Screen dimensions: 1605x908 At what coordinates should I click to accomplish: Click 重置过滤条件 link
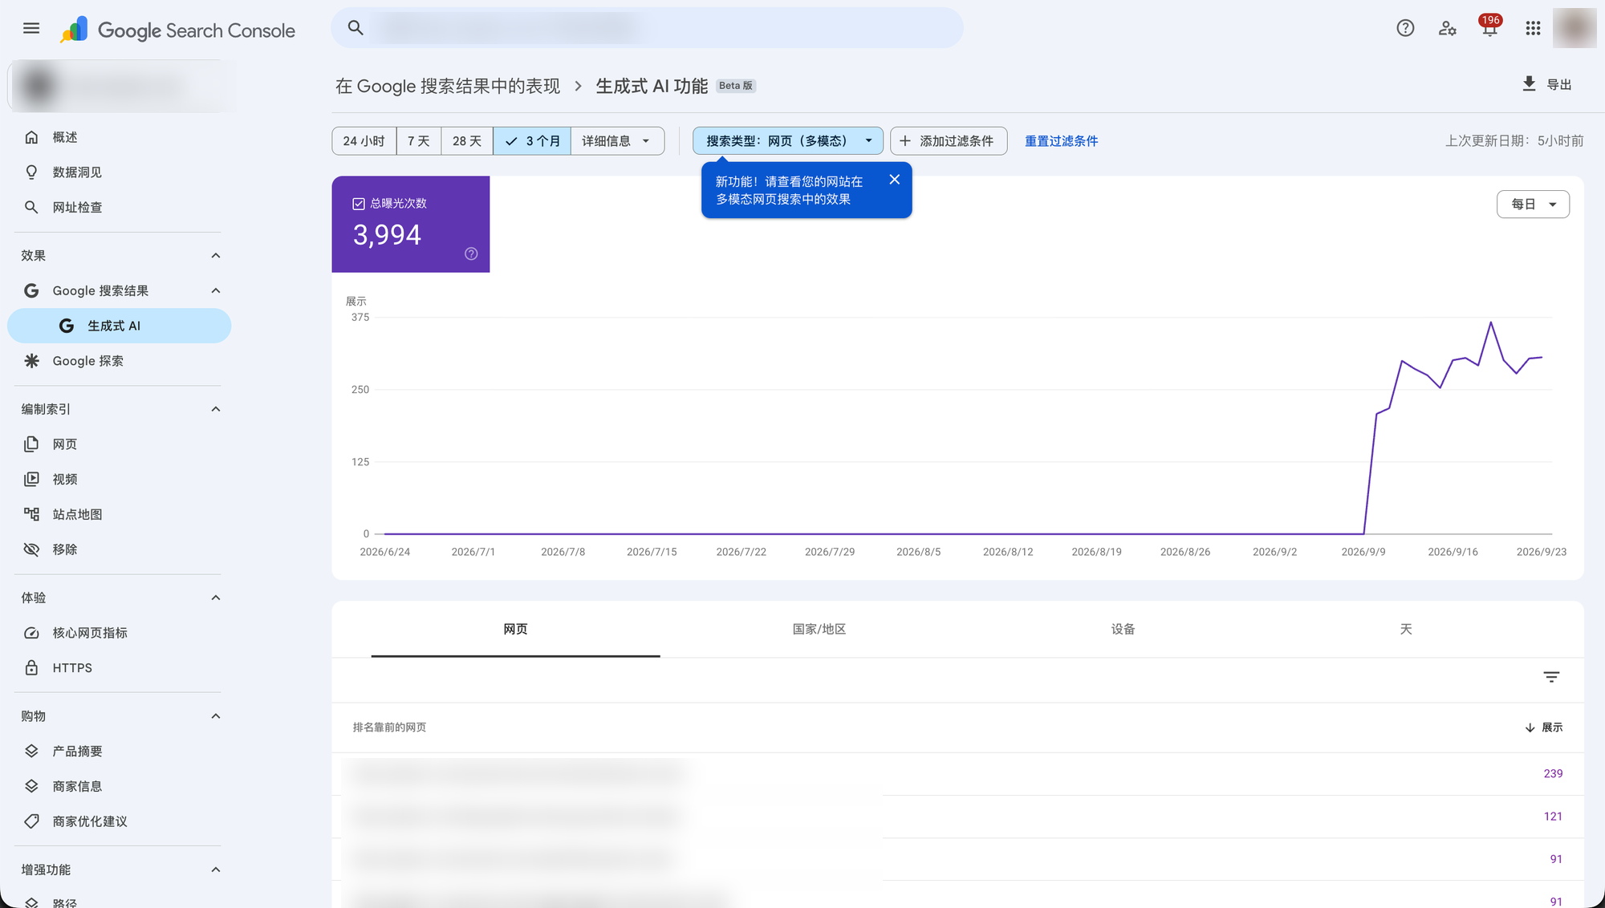pos(1061,141)
